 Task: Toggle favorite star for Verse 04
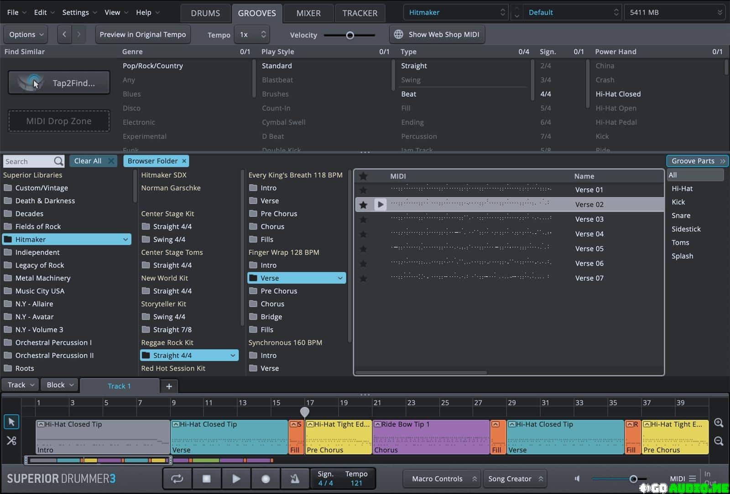coord(363,234)
